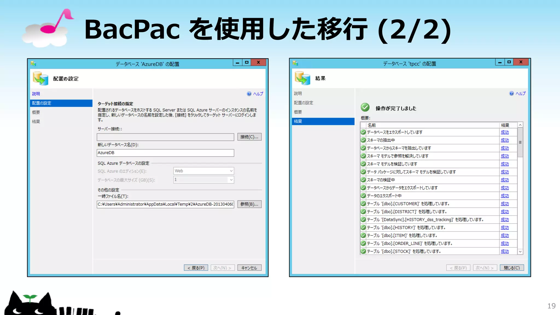560x315 pixels.
Task: Click the database icon beside 結果 heading
Action: point(302,78)
